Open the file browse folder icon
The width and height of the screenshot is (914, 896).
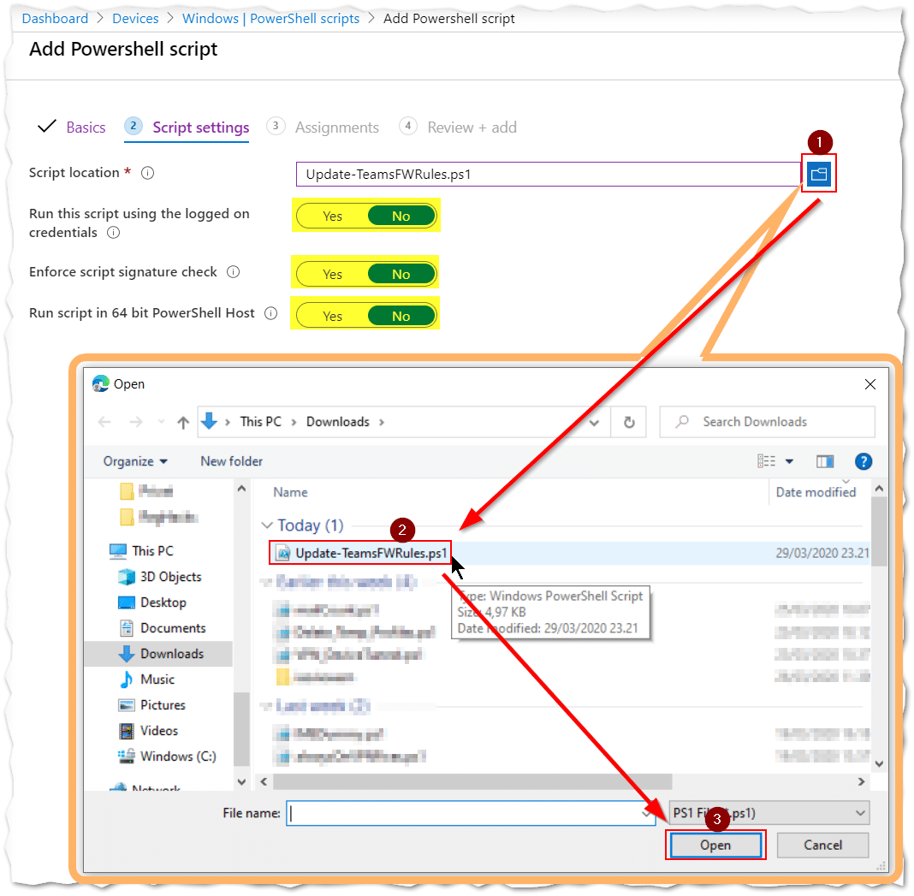(819, 174)
